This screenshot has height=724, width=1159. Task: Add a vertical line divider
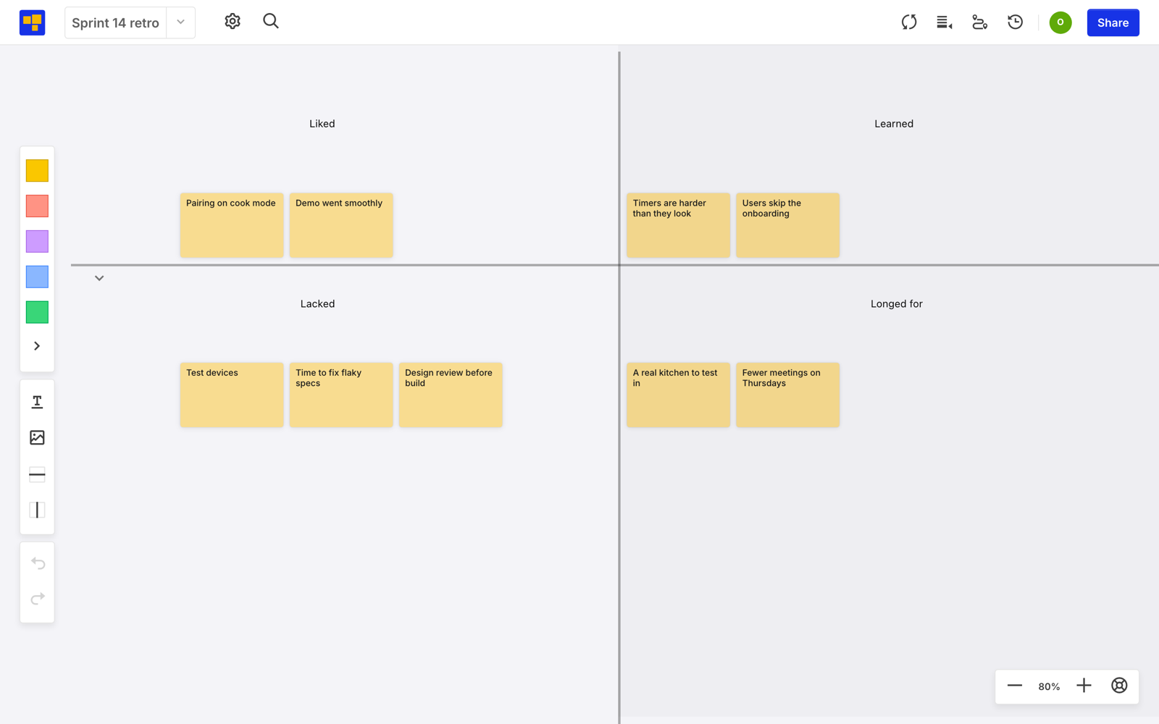click(37, 510)
